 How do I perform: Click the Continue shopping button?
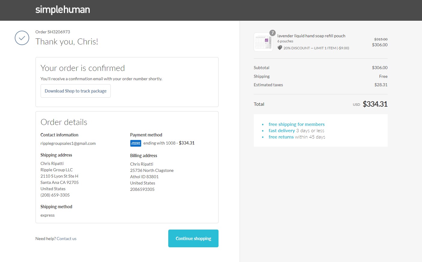[193, 239]
